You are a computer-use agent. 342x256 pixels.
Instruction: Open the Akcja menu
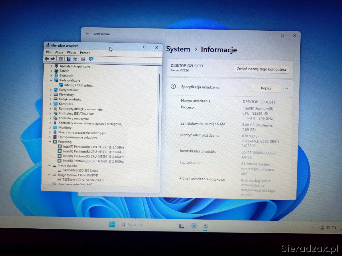(x=59, y=52)
